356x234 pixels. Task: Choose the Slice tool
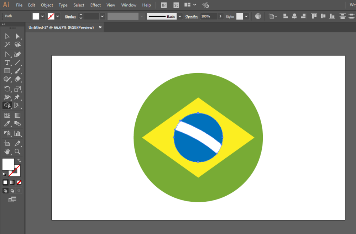(x=17, y=143)
